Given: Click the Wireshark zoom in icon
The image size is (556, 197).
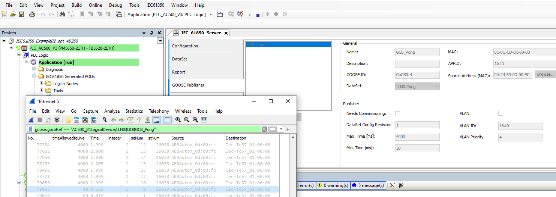Looking at the screenshot, I should [x=178, y=120].
